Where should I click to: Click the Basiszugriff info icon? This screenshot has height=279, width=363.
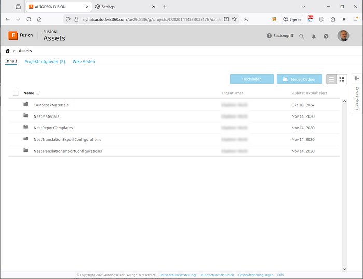(x=269, y=36)
